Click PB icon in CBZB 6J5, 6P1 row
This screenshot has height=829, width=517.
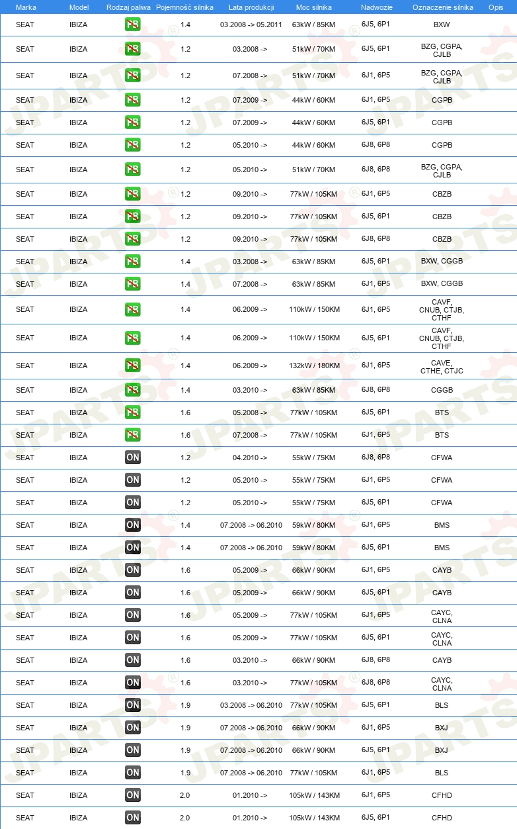coord(133,217)
